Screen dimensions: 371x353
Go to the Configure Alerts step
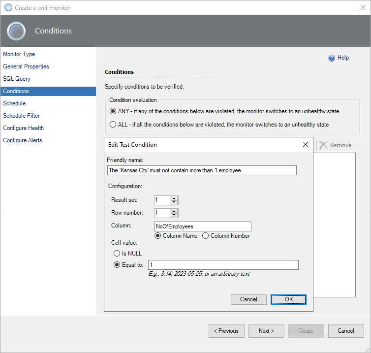pos(23,140)
